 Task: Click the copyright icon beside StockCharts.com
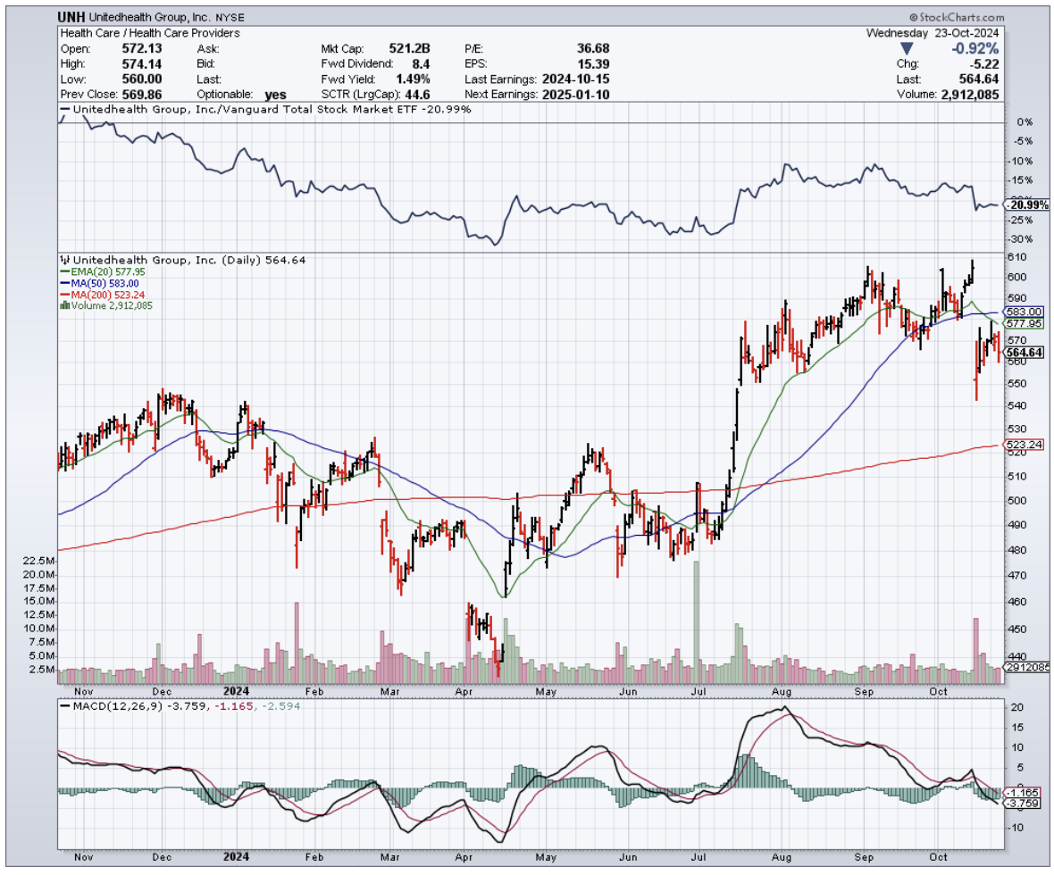[x=915, y=18]
